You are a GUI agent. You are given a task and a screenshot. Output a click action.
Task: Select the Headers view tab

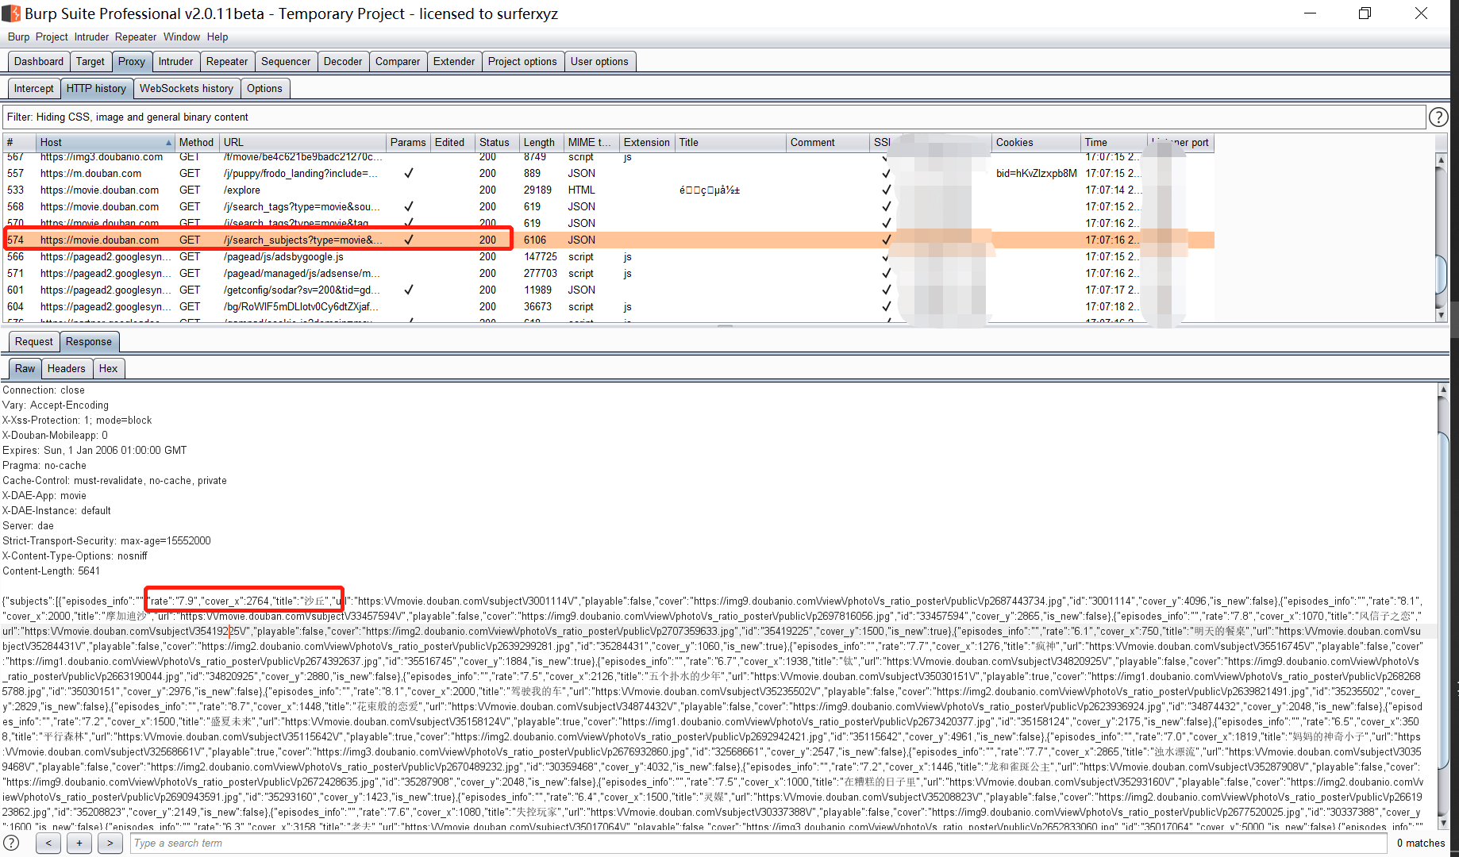[67, 368]
